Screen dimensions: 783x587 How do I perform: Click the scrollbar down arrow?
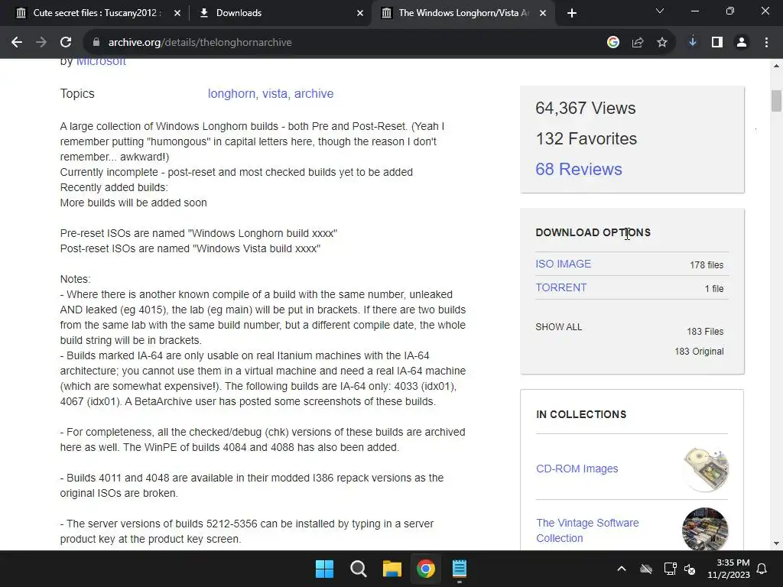pyautogui.click(x=776, y=543)
